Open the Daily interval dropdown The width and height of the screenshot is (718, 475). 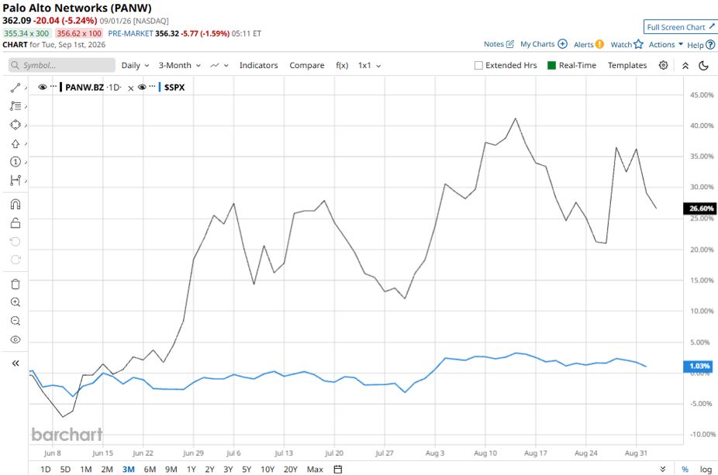point(135,65)
